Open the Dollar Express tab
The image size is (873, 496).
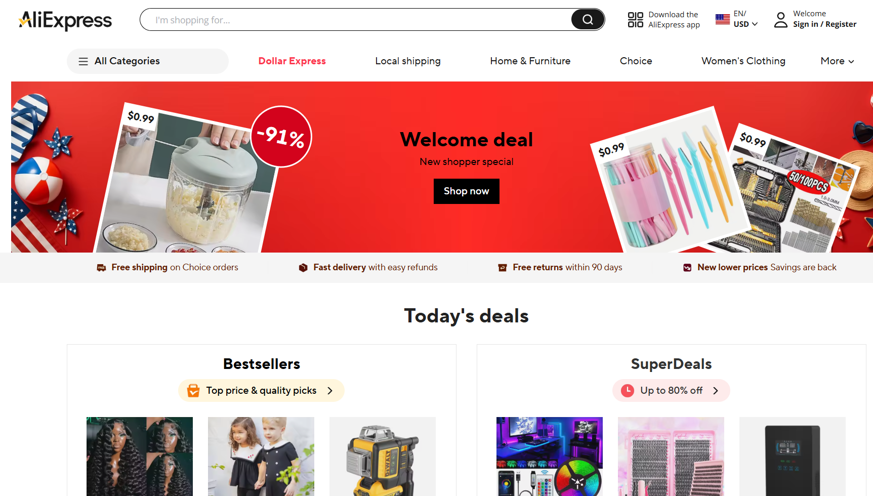pos(292,61)
